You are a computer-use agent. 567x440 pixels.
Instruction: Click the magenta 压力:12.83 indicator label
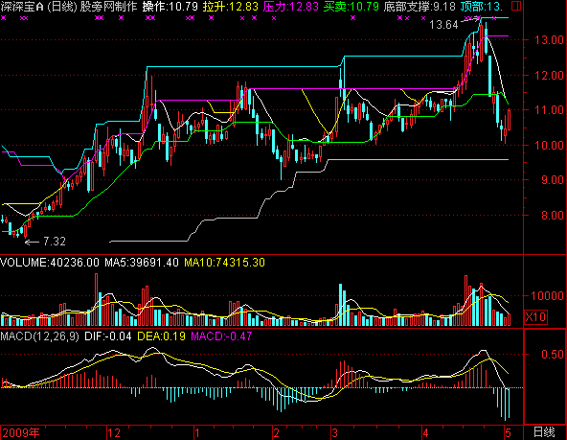[291, 6]
